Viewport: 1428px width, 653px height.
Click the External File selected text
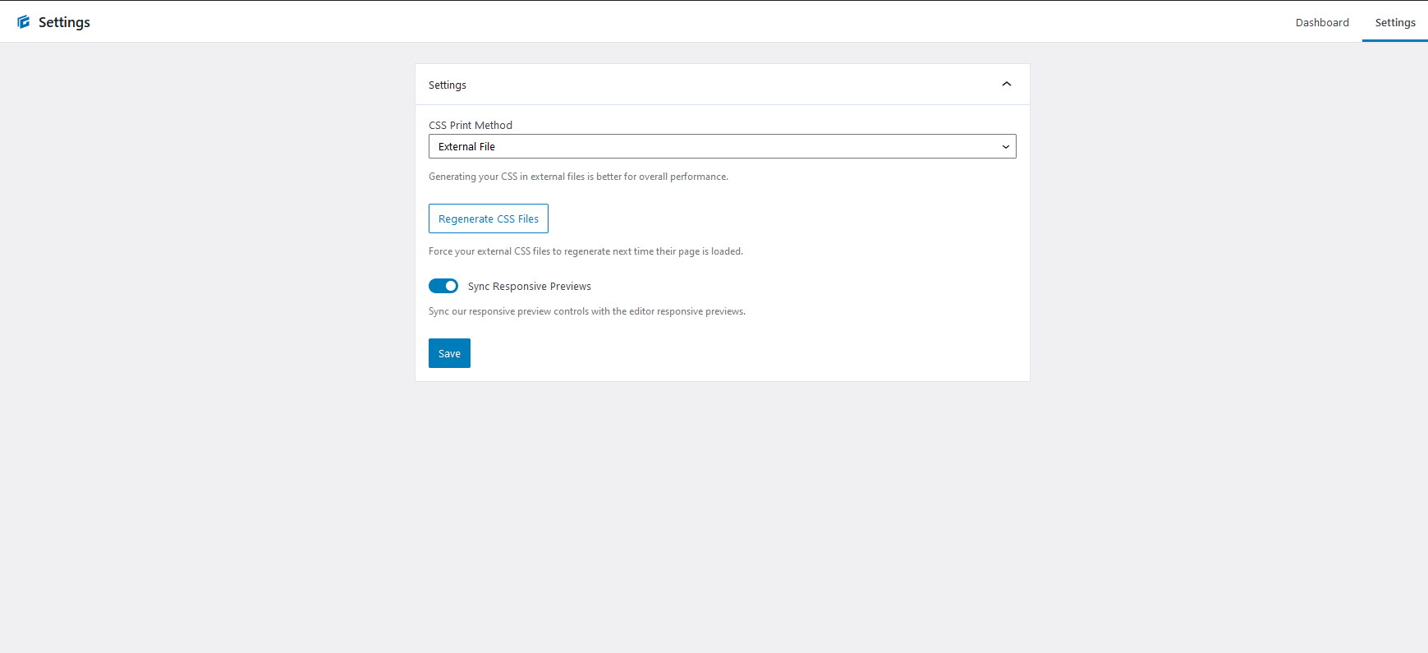click(466, 146)
